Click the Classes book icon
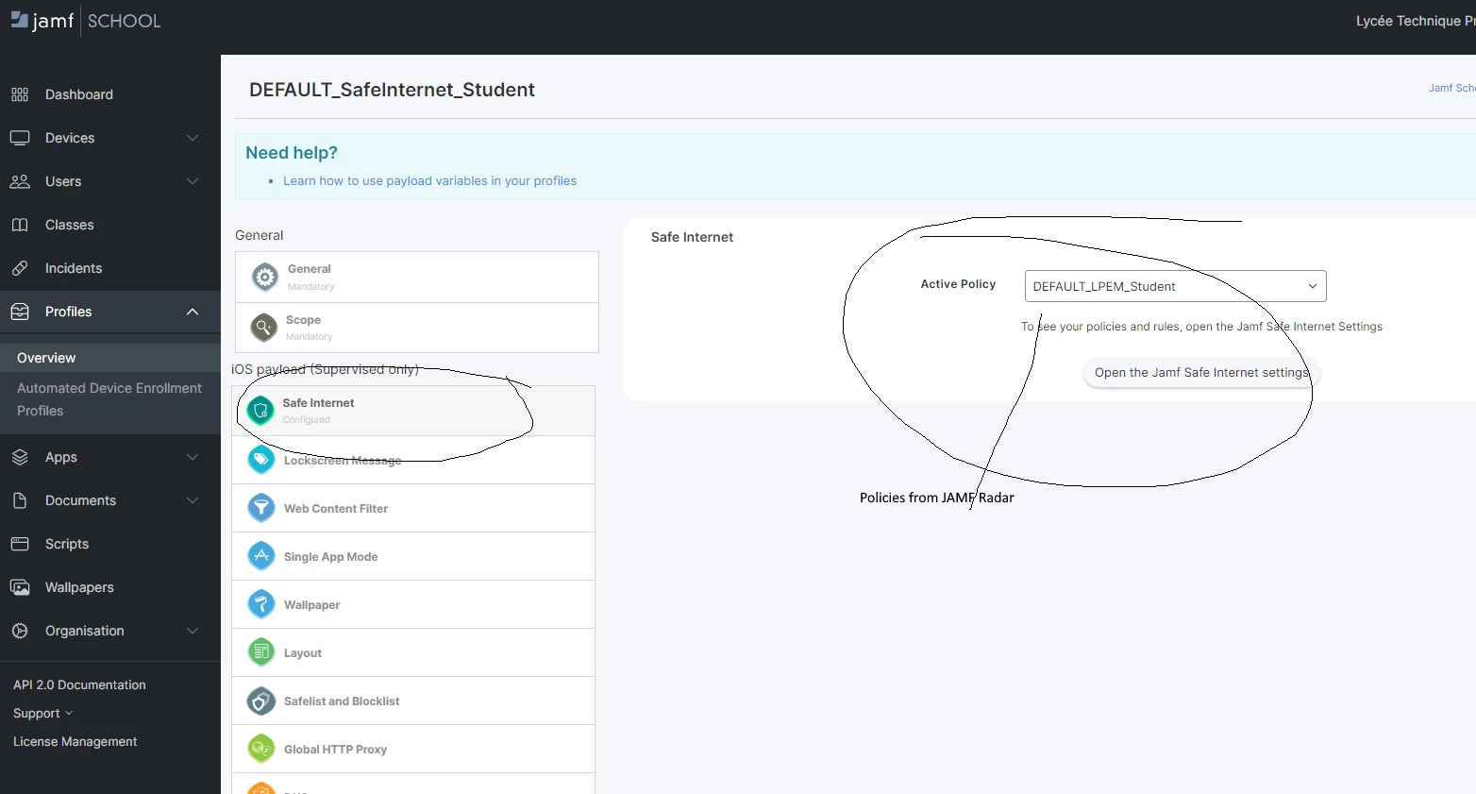The image size is (1476, 794). point(20,225)
